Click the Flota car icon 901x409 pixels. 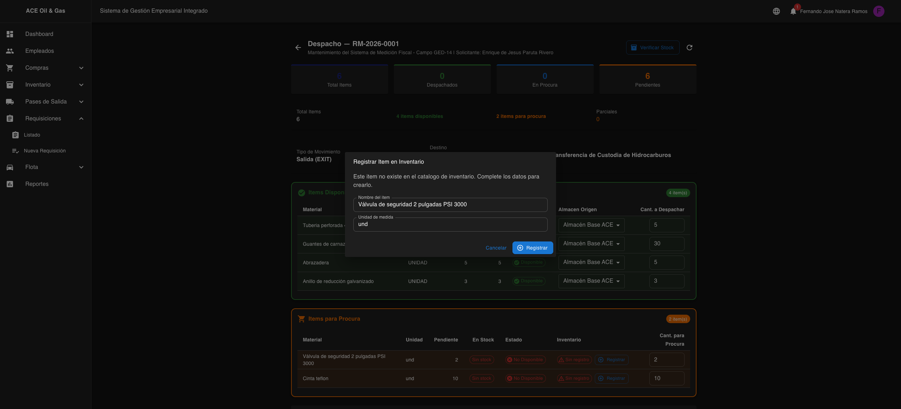point(10,167)
